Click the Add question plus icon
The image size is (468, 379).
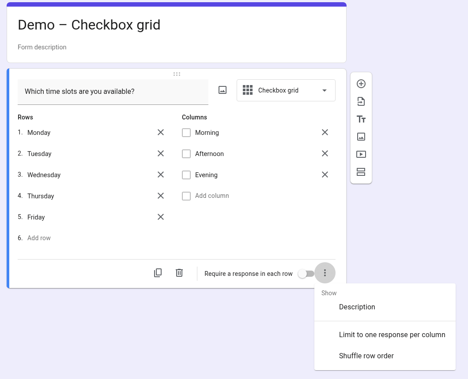point(361,84)
